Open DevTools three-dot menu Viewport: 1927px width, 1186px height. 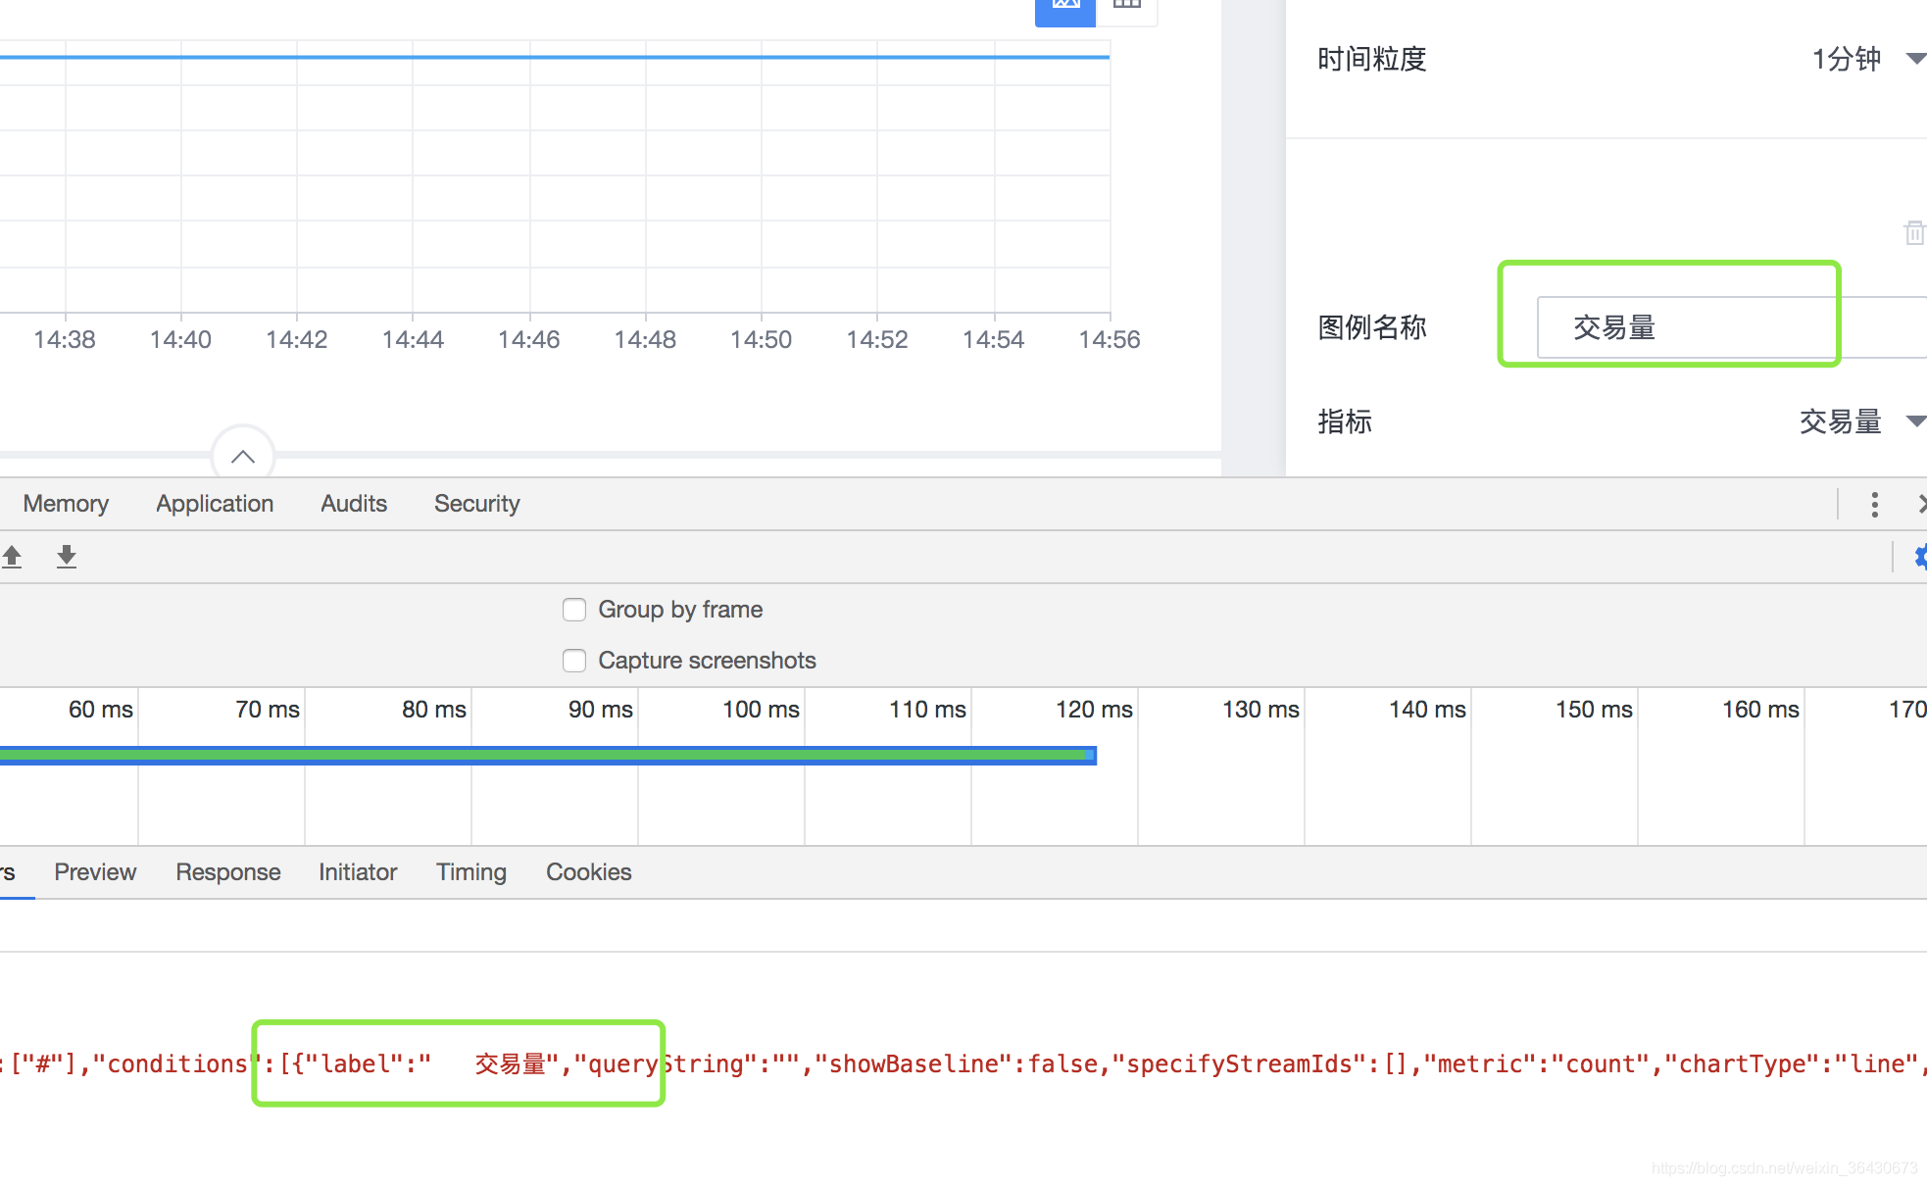(x=1874, y=505)
